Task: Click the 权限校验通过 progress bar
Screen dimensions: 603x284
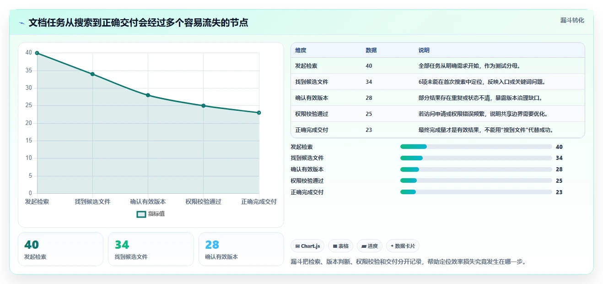Action: point(476,181)
